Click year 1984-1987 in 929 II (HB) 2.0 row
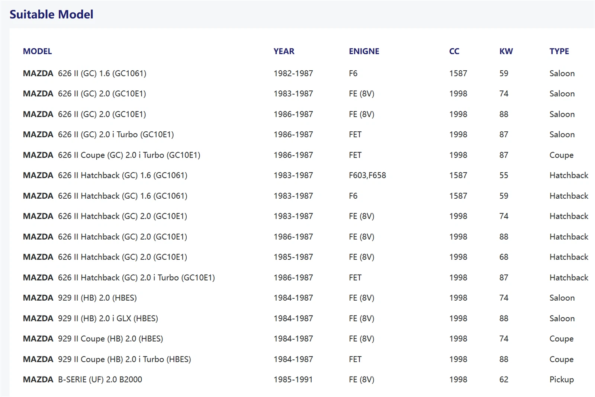 [x=293, y=298]
